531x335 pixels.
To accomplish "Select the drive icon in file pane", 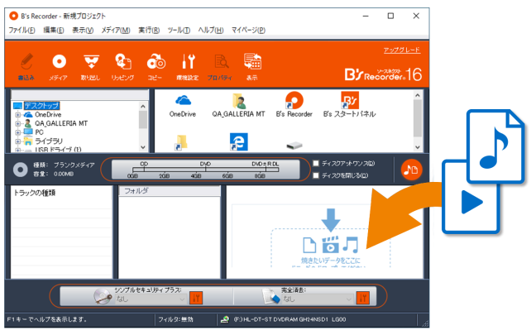I will click(294, 146).
